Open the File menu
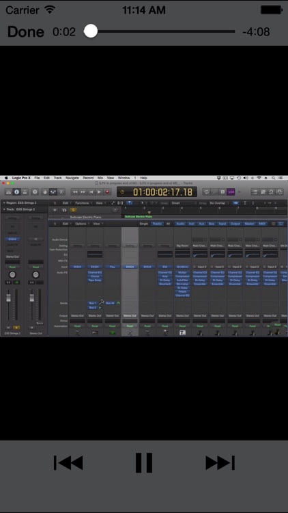The width and height of the screenshot is (288, 513). pos(38,178)
